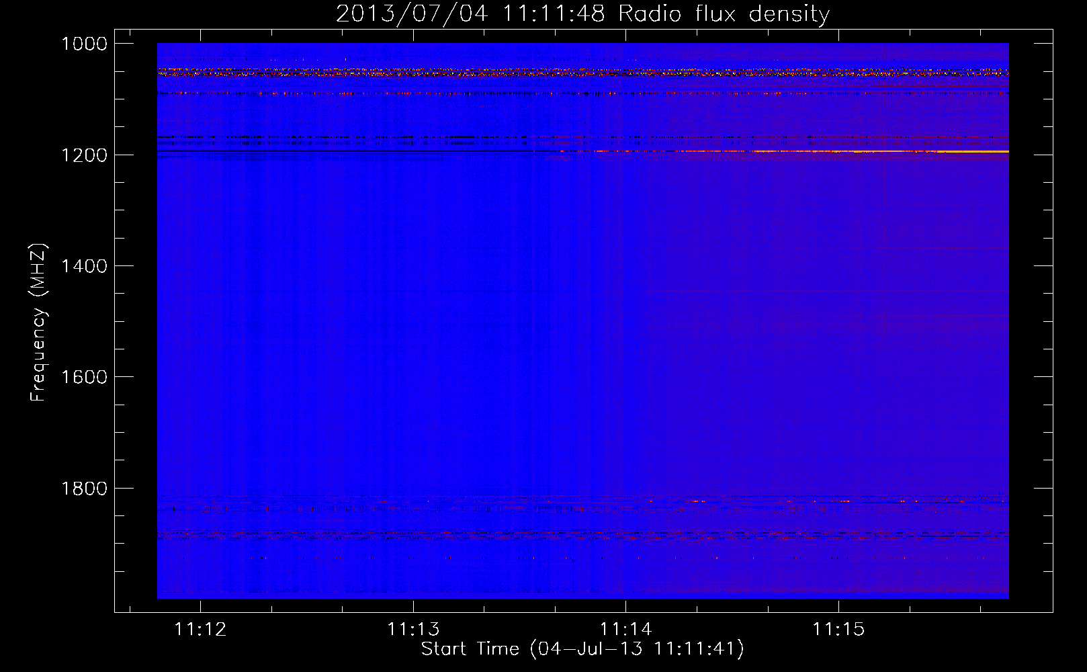Select the 'Frequency (MHZ)' y-axis label
This screenshot has width=1087, height=672.
(38, 323)
